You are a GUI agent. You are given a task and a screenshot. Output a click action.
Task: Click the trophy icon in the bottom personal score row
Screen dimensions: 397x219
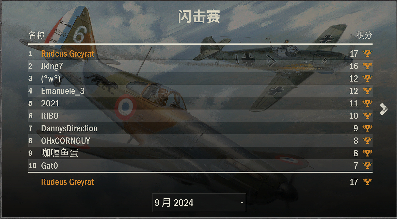click(x=367, y=182)
